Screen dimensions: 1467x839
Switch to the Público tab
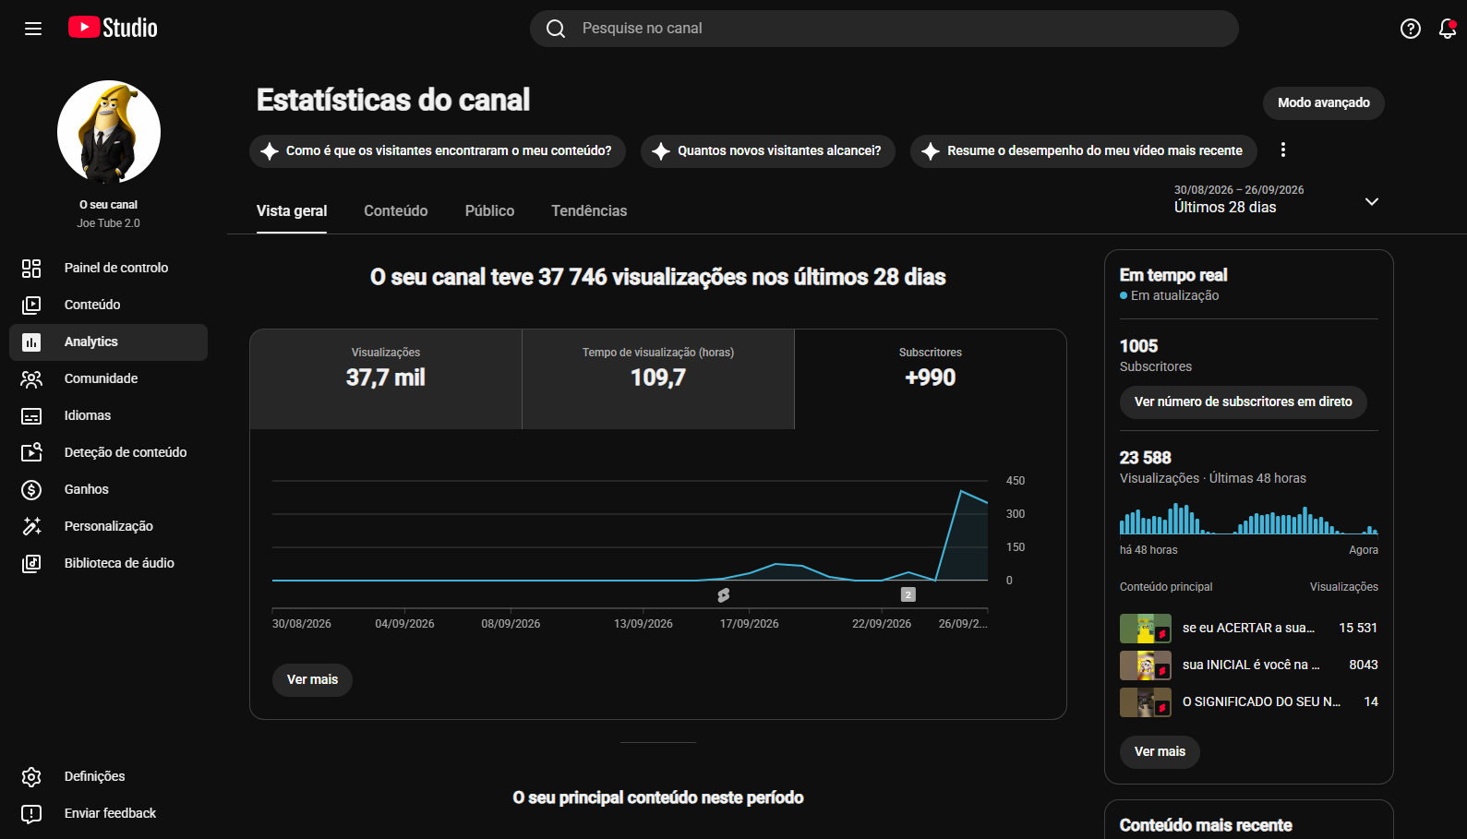489,210
